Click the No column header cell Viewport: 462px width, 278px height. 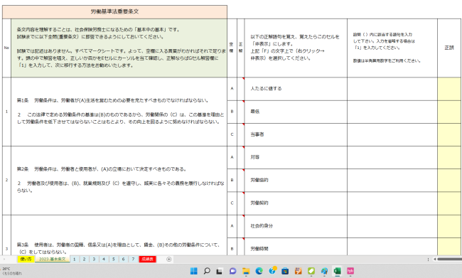tap(6, 48)
